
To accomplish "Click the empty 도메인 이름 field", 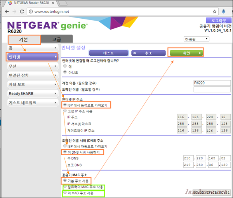I will (x=212, y=89).
